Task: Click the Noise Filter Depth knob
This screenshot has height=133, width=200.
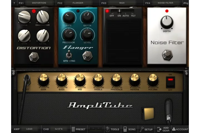Action: (167, 22)
